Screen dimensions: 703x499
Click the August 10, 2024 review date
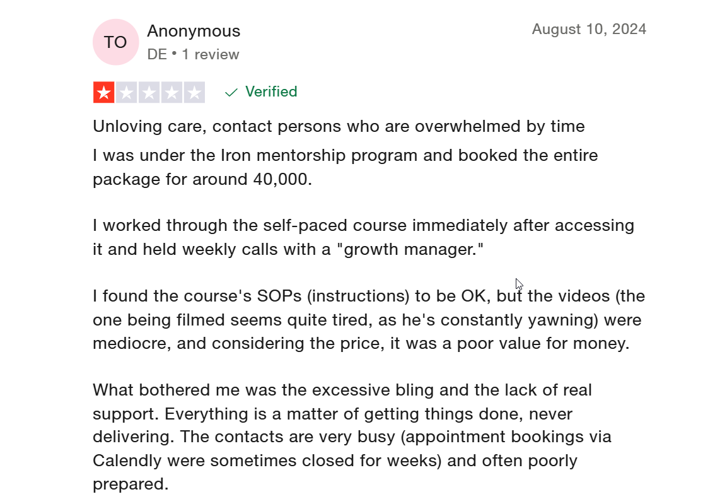click(x=589, y=29)
